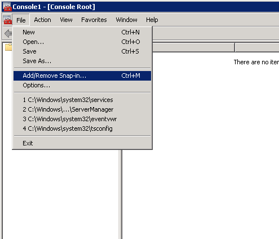The width and height of the screenshot is (279, 239).
Task: Choose Add/Remove Snap-in... menu item
Action: pyautogui.click(x=82, y=76)
